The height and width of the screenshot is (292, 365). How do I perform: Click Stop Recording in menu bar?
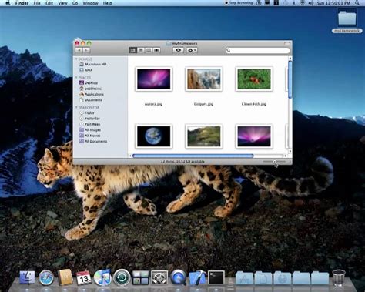coord(239,3)
